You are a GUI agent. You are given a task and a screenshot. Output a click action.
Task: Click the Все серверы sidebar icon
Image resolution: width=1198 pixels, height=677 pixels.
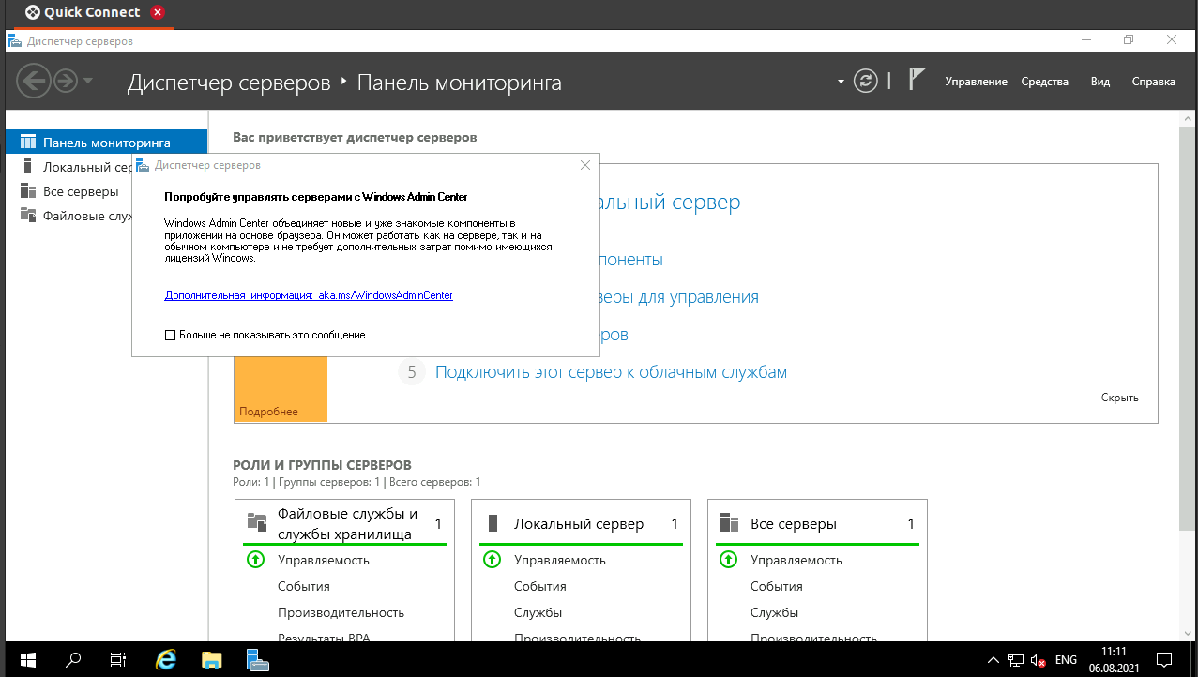28,191
